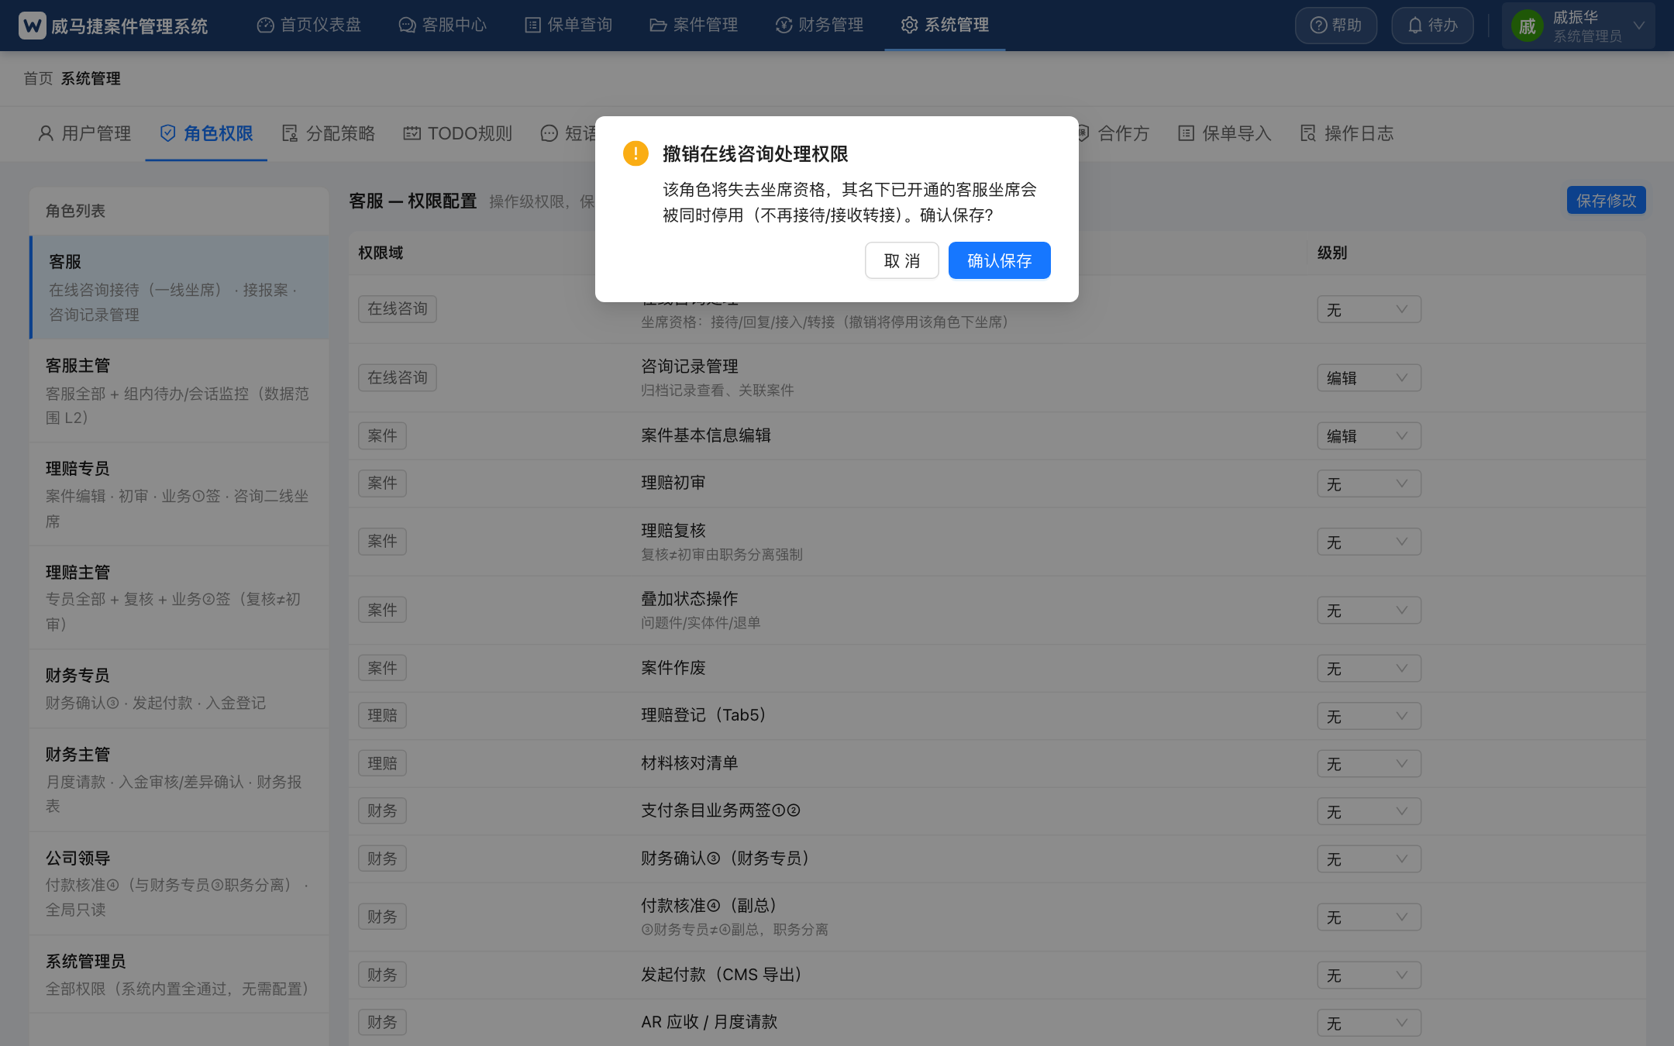
Task: Click the orange warning icon in dialog
Action: (x=635, y=153)
